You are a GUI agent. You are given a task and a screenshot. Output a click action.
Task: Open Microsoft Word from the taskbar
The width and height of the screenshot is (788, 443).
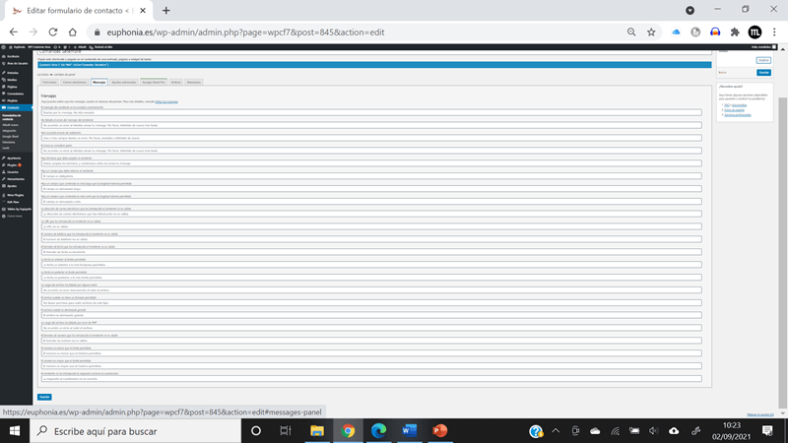[410, 431]
